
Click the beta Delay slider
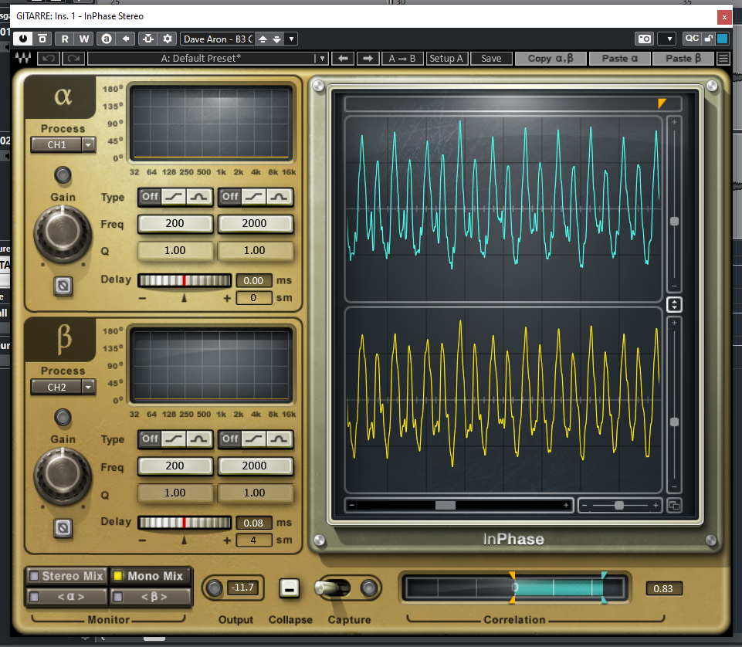coord(185,523)
